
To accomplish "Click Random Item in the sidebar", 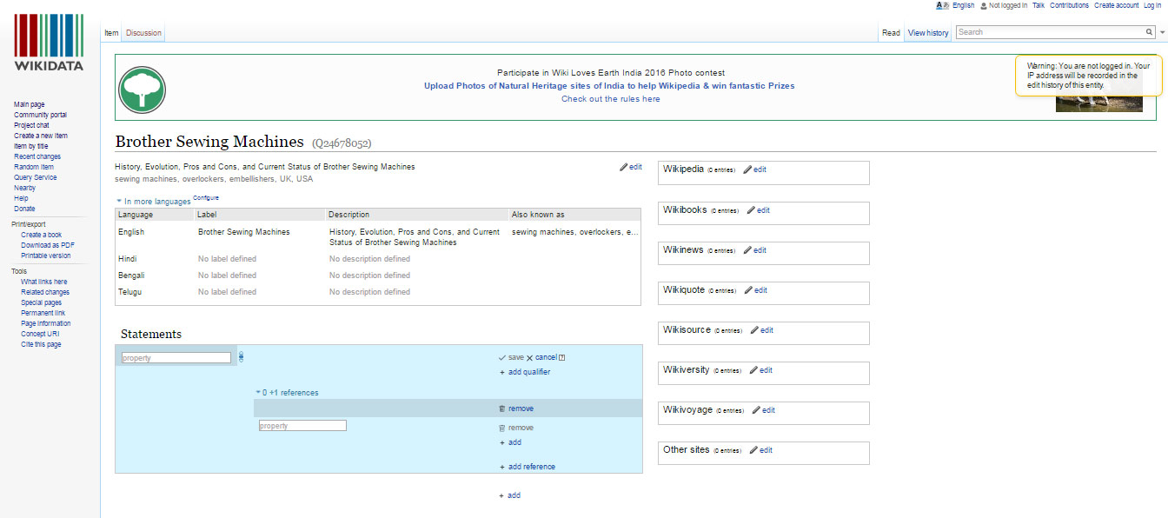I will (x=34, y=167).
